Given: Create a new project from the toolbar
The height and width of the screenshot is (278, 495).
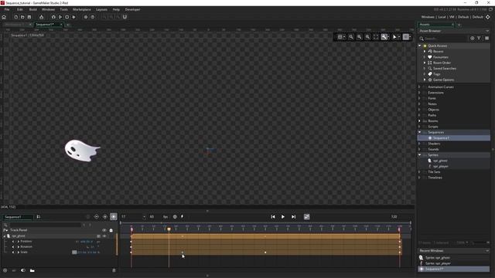Looking at the screenshot, I should click(x=15, y=17).
